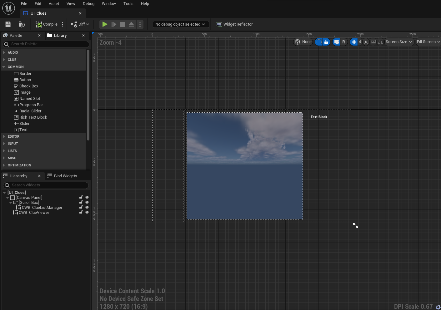Expand the CLUE palette category

12,60
